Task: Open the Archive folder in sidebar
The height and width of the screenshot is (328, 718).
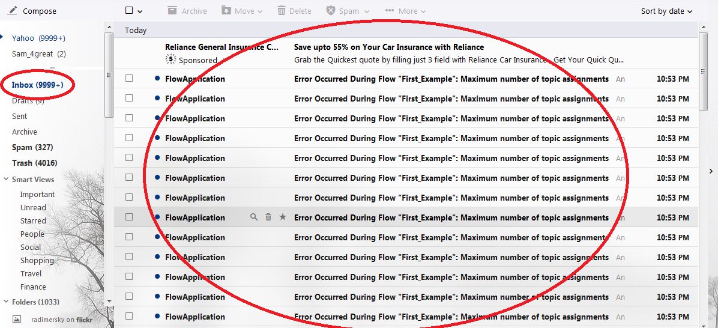Action: pos(24,132)
